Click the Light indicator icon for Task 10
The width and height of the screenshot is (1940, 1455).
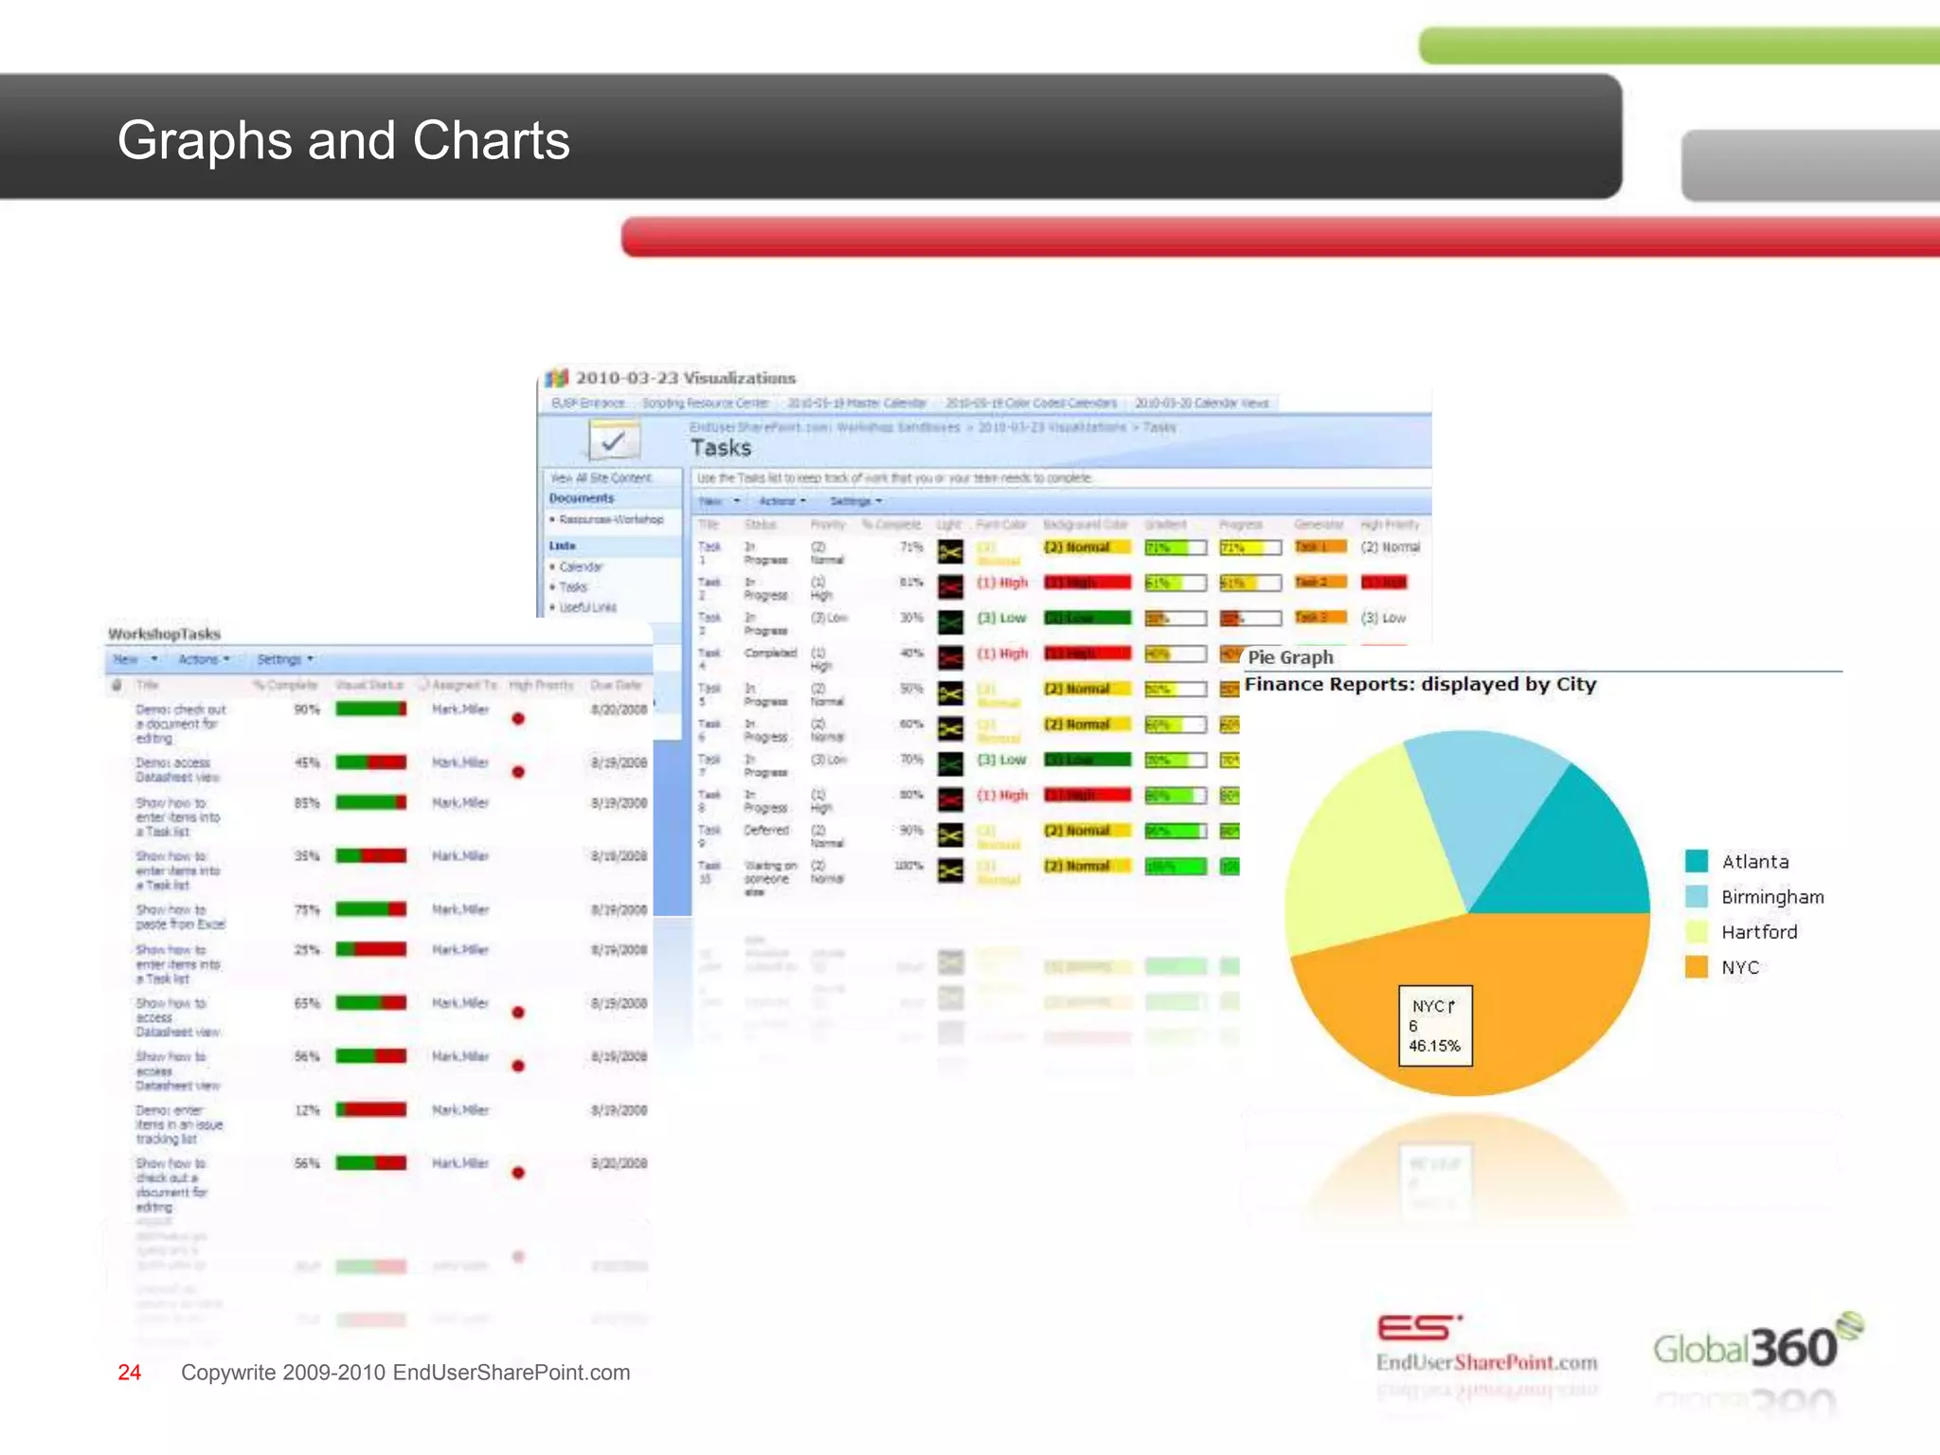pos(950,871)
